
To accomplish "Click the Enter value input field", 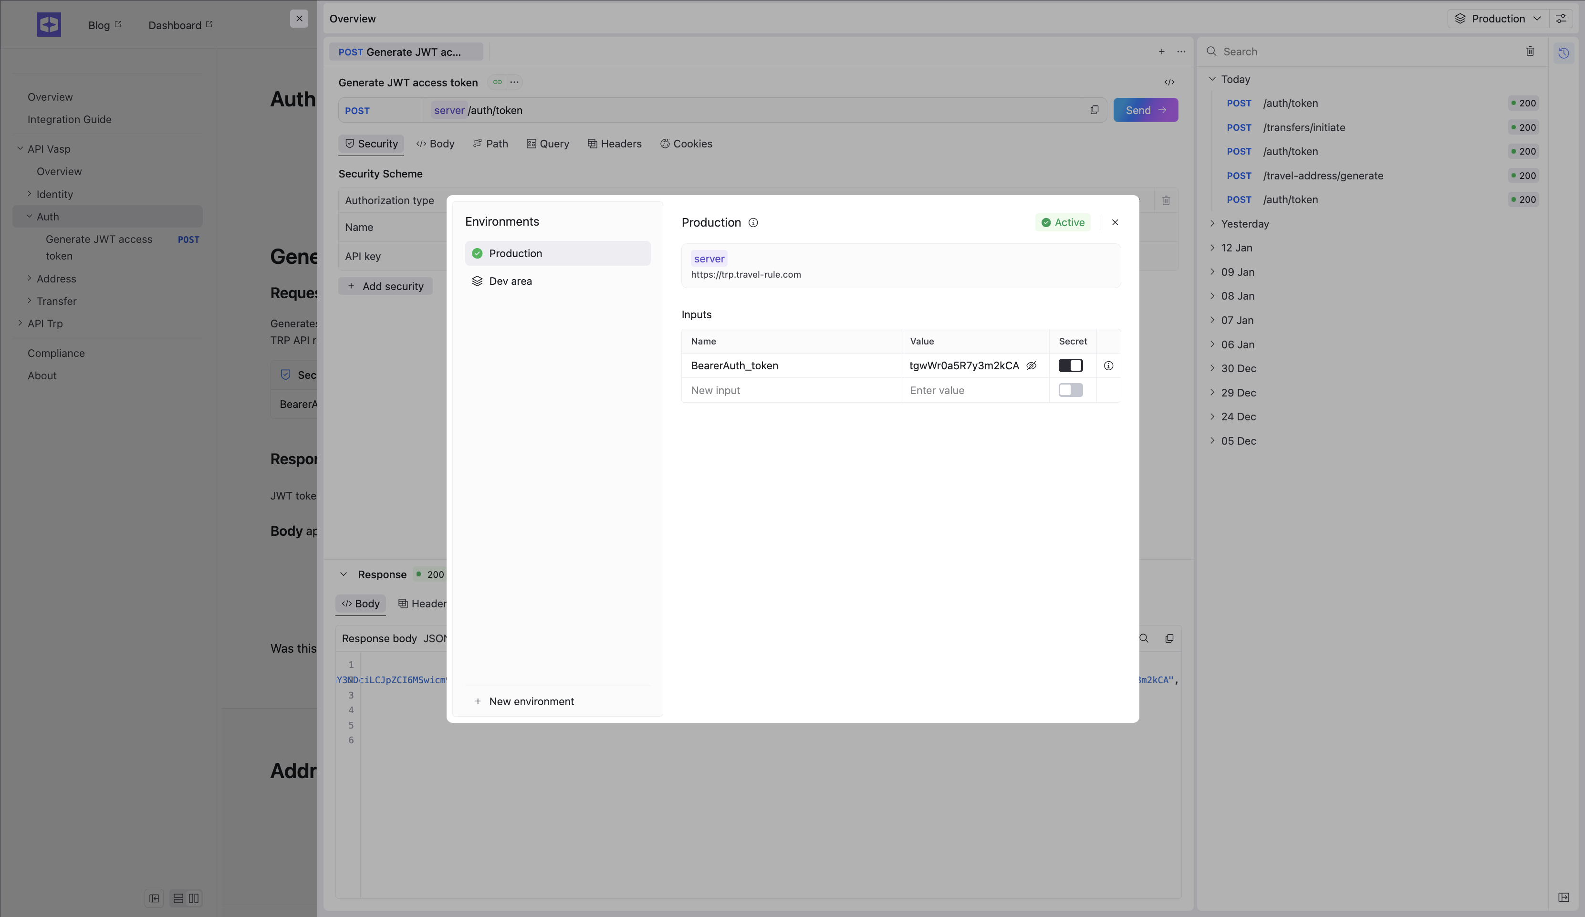I will (974, 391).
